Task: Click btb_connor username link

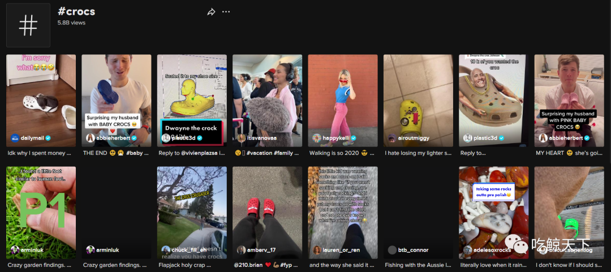Action: click(x=414, y=250)
